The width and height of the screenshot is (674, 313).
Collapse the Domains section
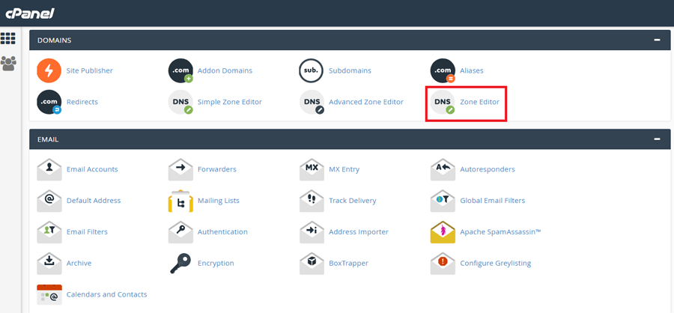pos(657,40)
